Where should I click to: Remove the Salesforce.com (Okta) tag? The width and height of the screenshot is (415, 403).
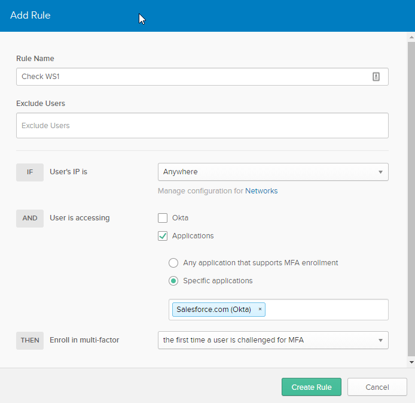pos(260,310)
